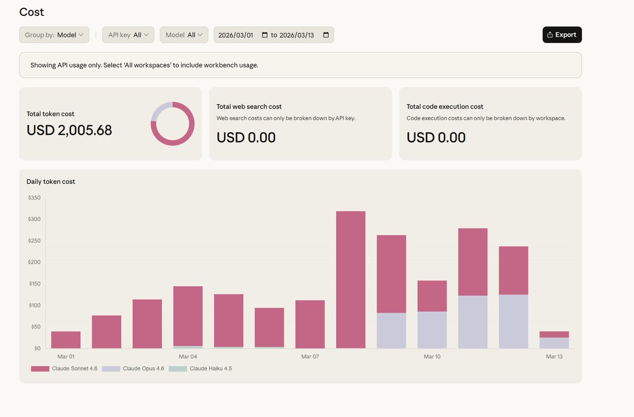This screenshot has width=634, height=417.
Task: Open the Group by Model dropdown
Action: tap(54, 35)
